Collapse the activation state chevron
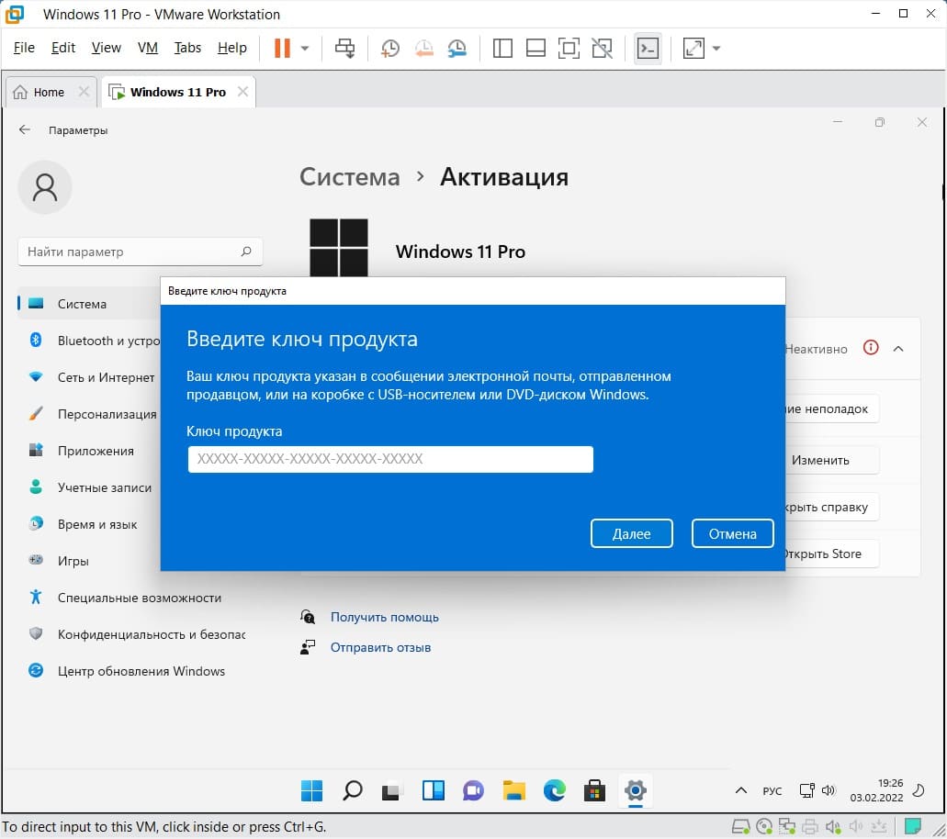The width and height of the screenshot is (947, 839). click(898, 348)
